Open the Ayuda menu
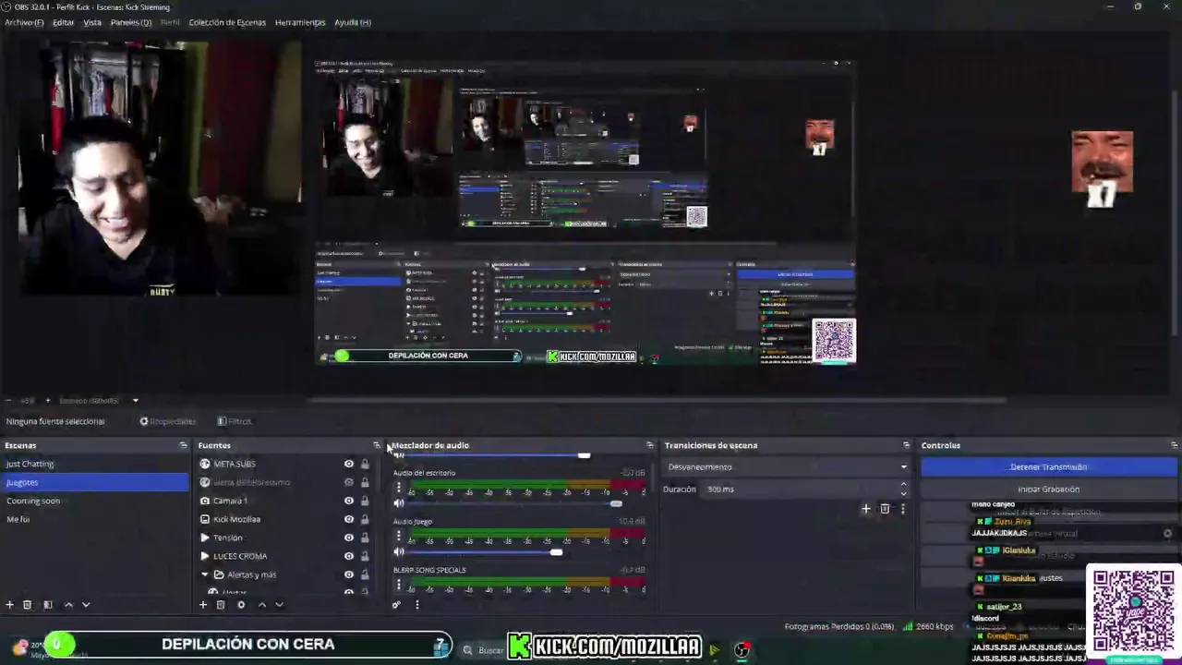 click(353, 22)
